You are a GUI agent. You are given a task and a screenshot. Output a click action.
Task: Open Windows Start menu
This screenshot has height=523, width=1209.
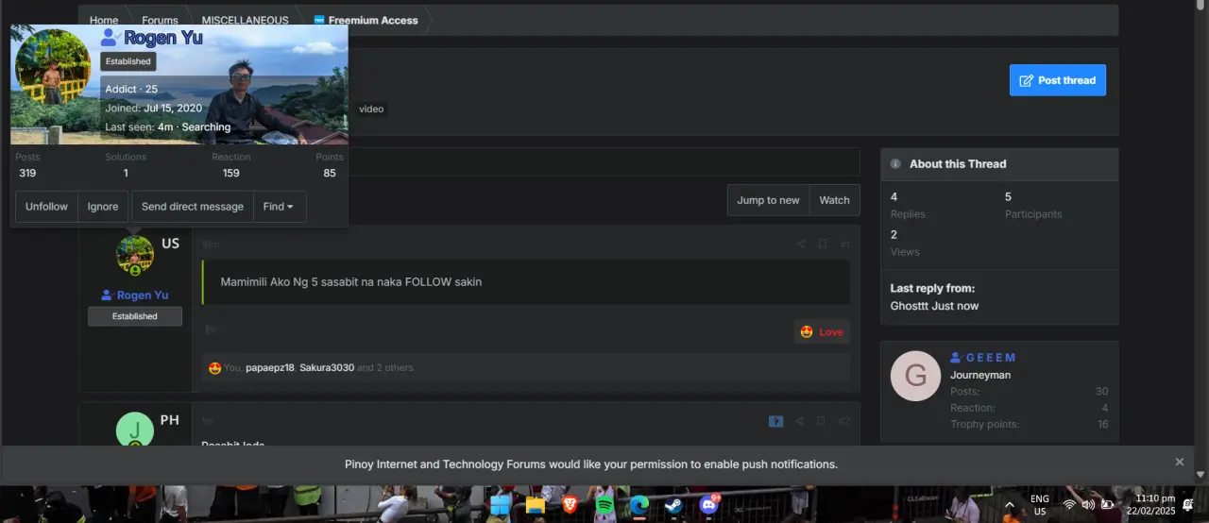[500, 505]
